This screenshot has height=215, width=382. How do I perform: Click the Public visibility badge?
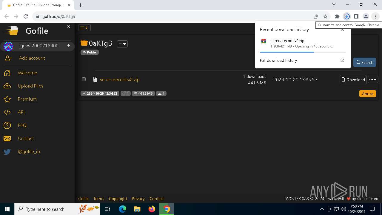(x=90, y=52)
